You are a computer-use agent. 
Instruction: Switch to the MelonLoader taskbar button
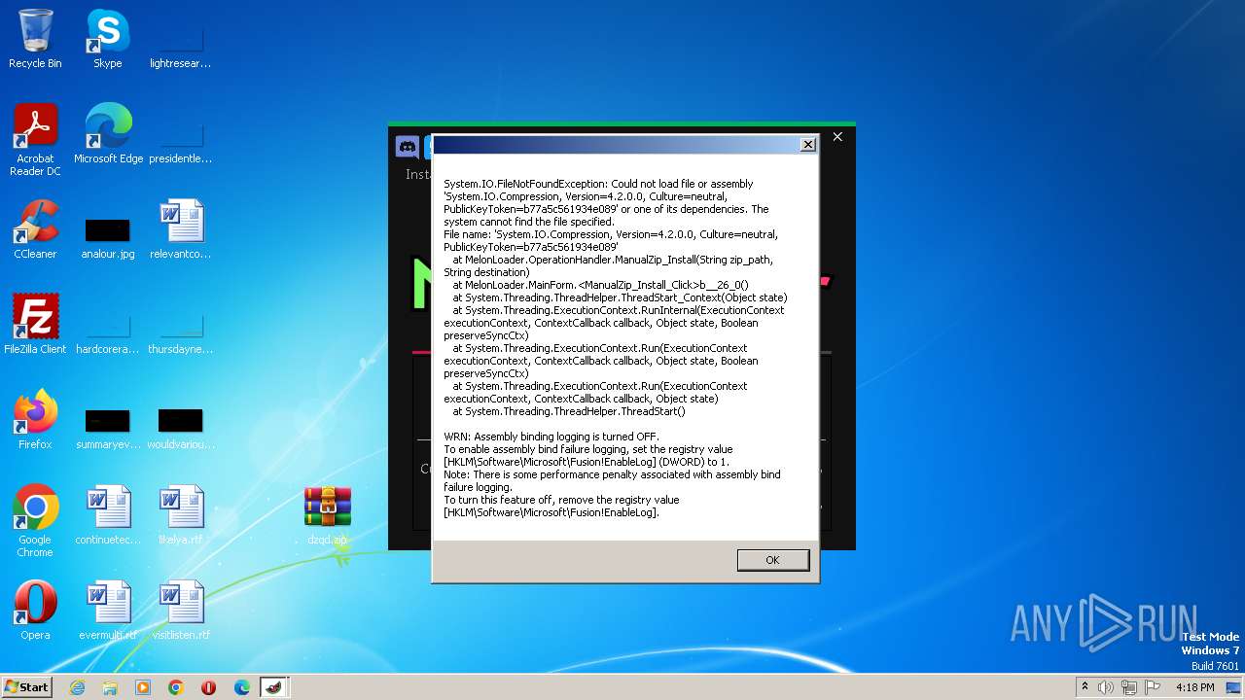click(x=274, y=687)
